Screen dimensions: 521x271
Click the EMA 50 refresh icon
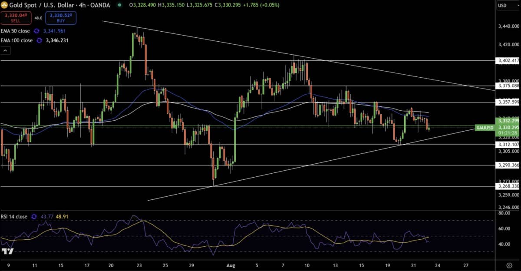click(36, 31)
